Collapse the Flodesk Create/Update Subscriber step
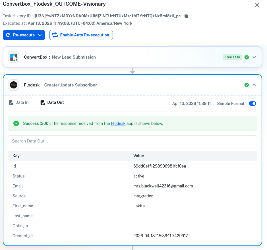The width and height of the screenshot is (267, 250). tap(254, 85)
